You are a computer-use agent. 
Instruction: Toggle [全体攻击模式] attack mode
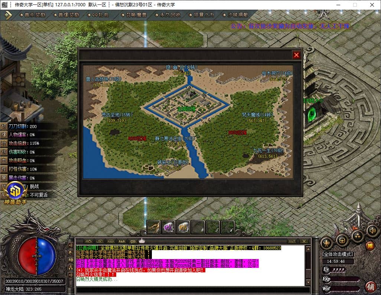click(x=338, y=254)
